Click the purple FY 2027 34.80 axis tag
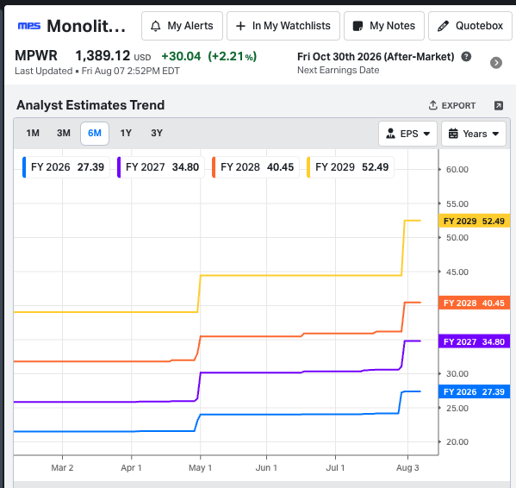516x488 pixels. [474, 341]
